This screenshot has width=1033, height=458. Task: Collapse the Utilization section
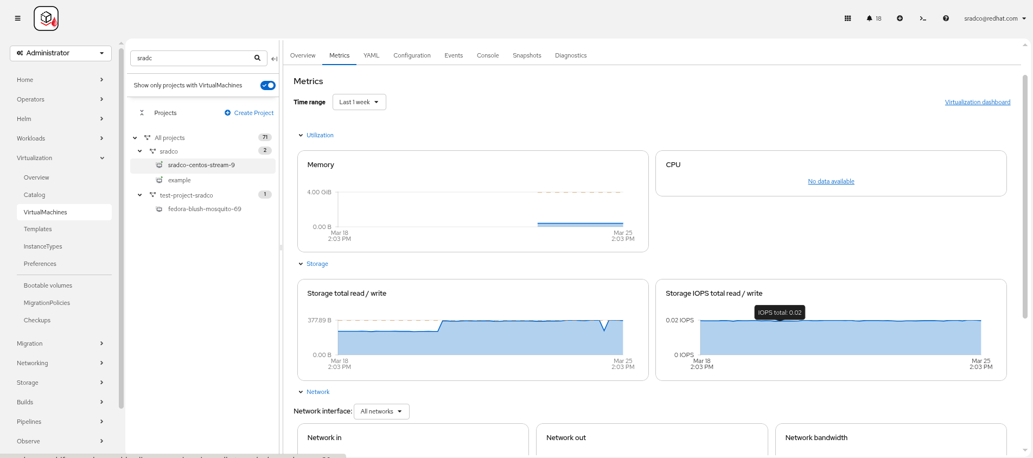(x=301, y=135)
